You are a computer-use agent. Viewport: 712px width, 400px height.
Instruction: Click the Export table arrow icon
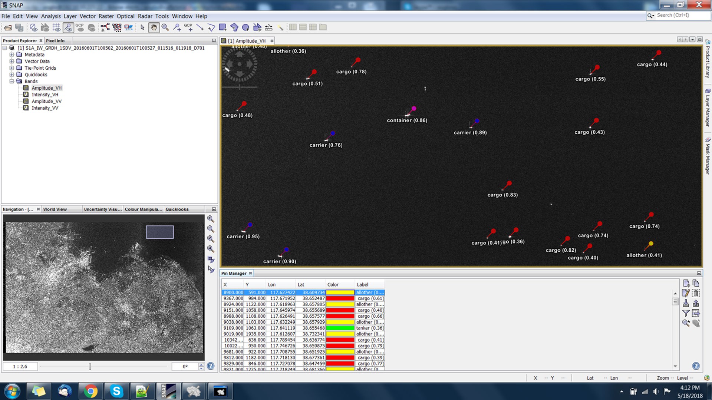click(x=696, y=313)
